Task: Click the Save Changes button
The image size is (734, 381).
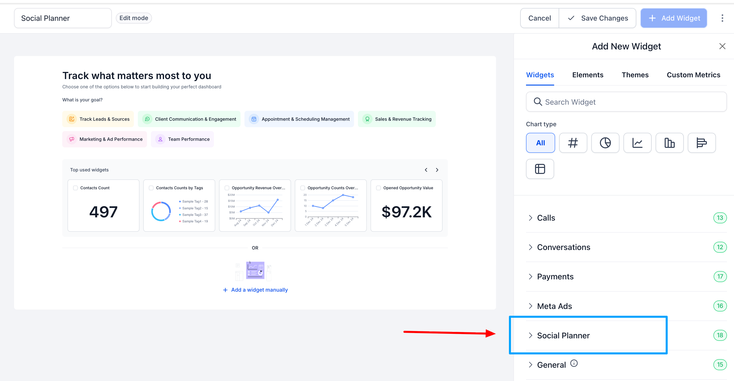Action: click(598, 18)
